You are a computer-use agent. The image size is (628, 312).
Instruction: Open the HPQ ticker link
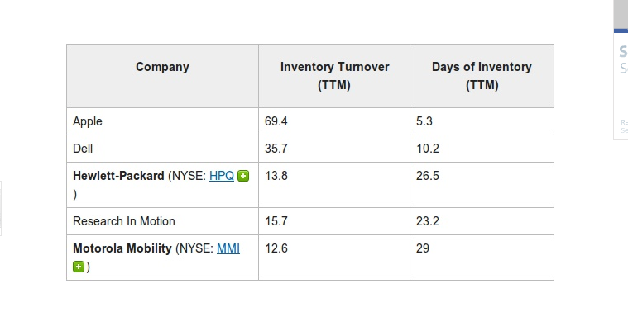point(222,176)
